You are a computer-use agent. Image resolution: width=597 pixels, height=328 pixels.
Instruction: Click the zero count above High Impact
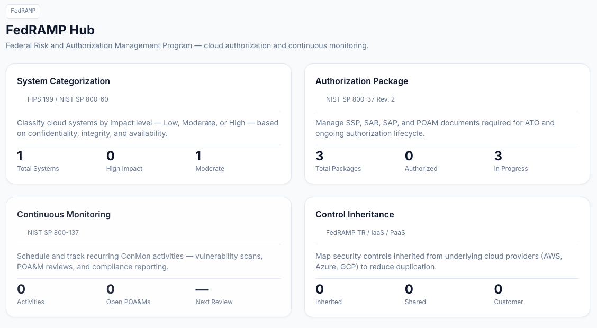pos(111,156)
